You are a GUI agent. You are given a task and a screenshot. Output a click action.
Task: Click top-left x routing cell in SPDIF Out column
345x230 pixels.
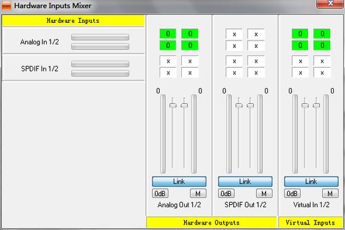(x=234, y=34)
